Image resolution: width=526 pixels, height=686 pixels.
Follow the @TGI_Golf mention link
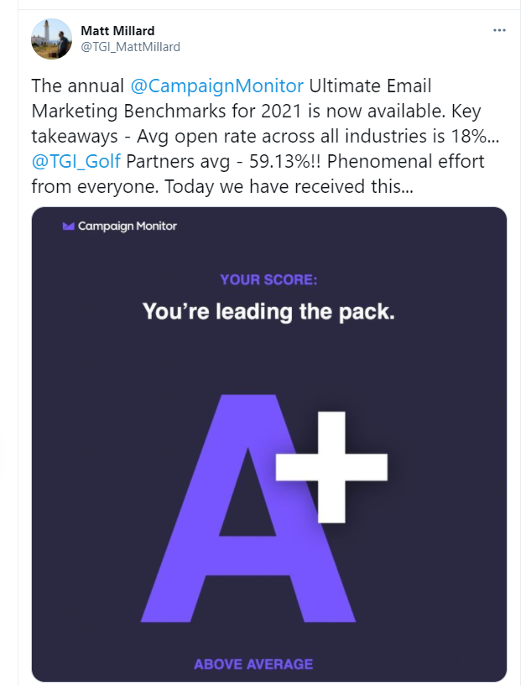click(76, 161)
